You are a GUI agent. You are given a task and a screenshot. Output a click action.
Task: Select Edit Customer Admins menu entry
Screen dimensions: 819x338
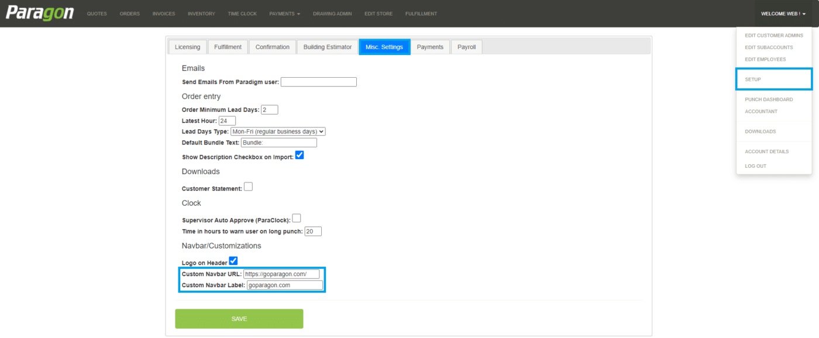point(774,36)
